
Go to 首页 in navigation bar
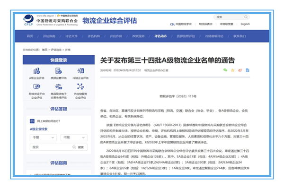coord(30,36)
